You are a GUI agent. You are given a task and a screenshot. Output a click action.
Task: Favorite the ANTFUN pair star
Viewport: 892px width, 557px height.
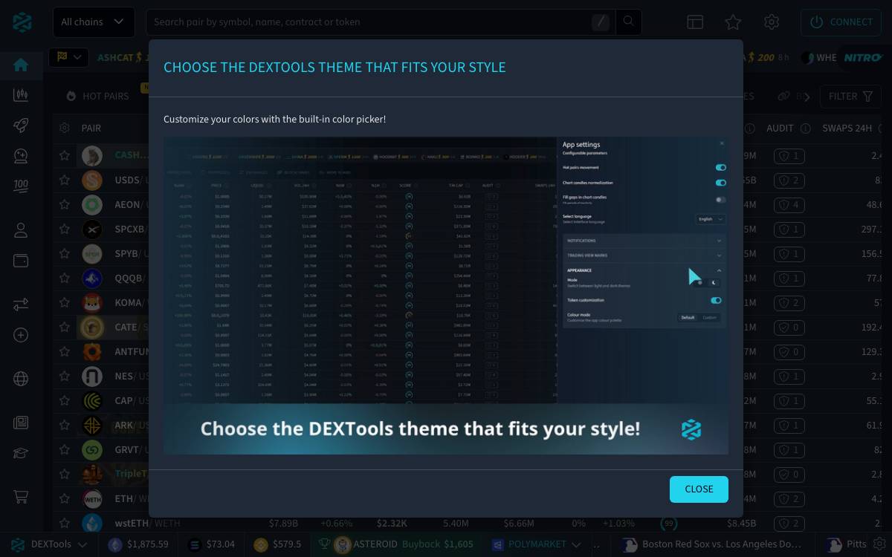[65, 351]
